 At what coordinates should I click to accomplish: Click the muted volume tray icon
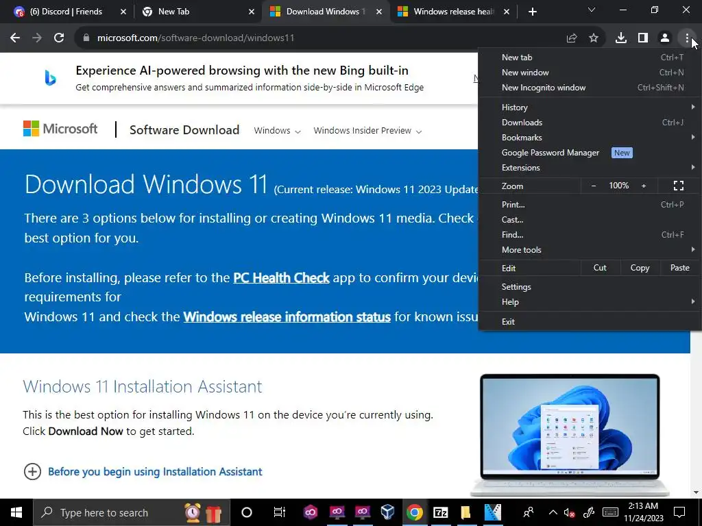point(569,513)
